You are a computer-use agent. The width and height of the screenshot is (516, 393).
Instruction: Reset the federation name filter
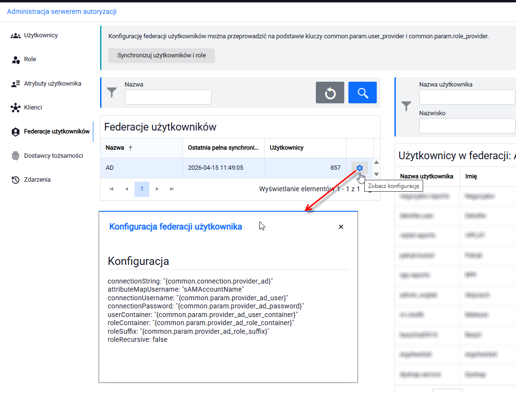pos(330,93)
